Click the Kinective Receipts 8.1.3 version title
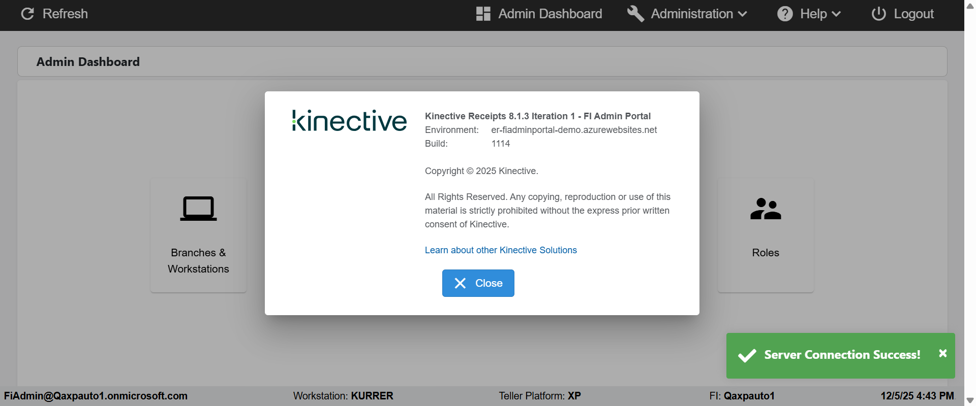The image size is (976, 406). 538,116
